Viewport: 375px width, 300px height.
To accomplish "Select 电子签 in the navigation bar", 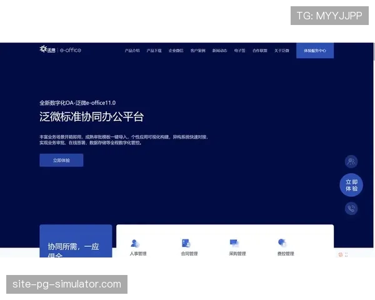I will [239, 51].
